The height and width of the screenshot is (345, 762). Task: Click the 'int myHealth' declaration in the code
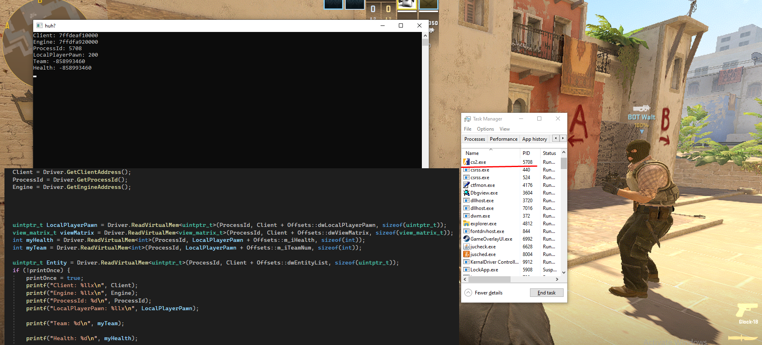33,240
